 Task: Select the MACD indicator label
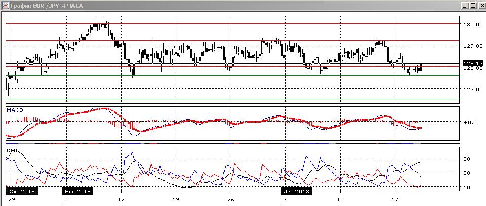[15, 110]
